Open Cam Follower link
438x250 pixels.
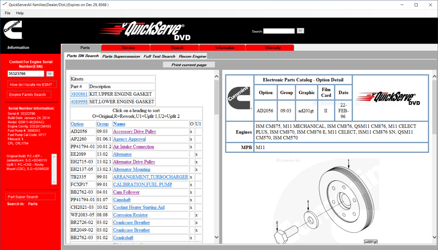pos(126,192)
